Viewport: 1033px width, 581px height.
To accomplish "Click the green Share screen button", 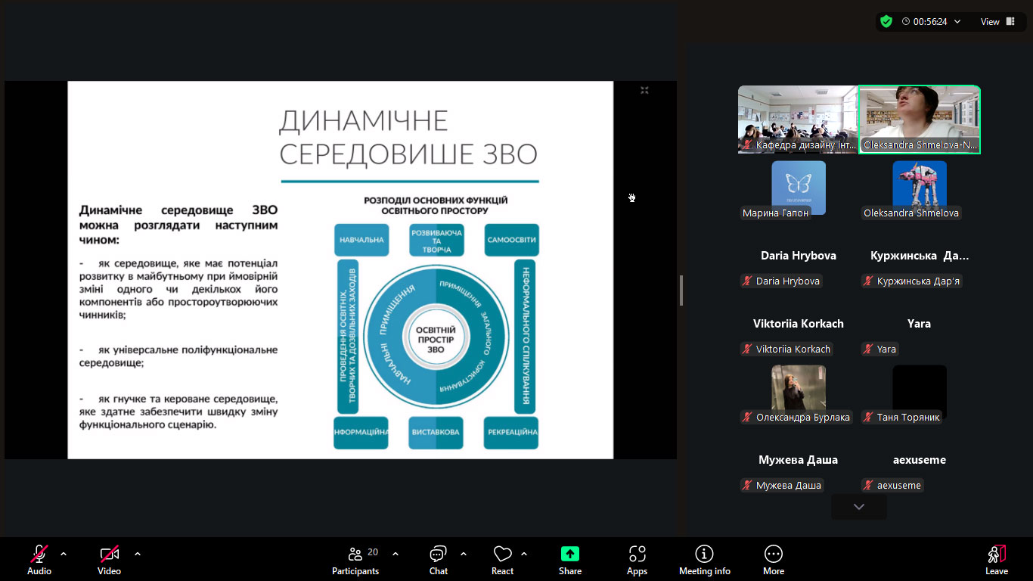I will 570,554.
